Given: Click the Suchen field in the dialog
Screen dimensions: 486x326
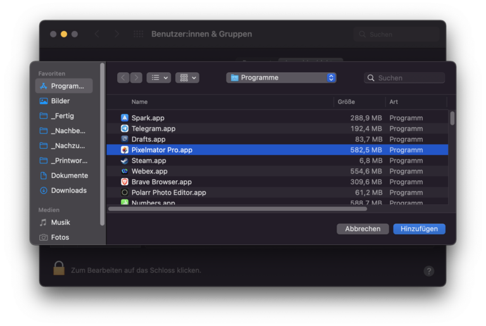Looking at the screenshot, I should coord(404,78).
